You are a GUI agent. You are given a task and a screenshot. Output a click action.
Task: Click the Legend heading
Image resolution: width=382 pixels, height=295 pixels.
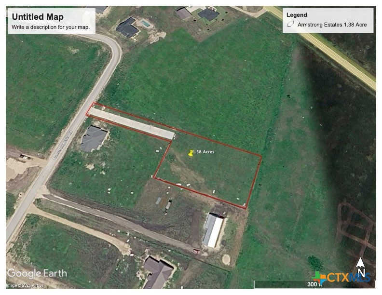(x=297, y=15)
